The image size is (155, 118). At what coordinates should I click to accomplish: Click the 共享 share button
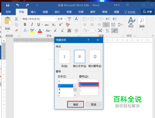tap(147, 12)
